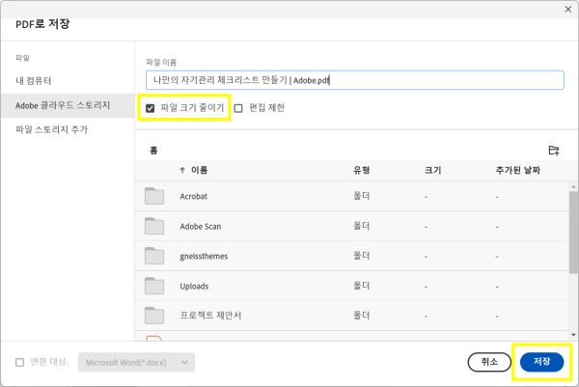This screenshot has width=579, height=387.
Task: Sort by the 추가된 날짜 column header
Action: pos(517,170)
